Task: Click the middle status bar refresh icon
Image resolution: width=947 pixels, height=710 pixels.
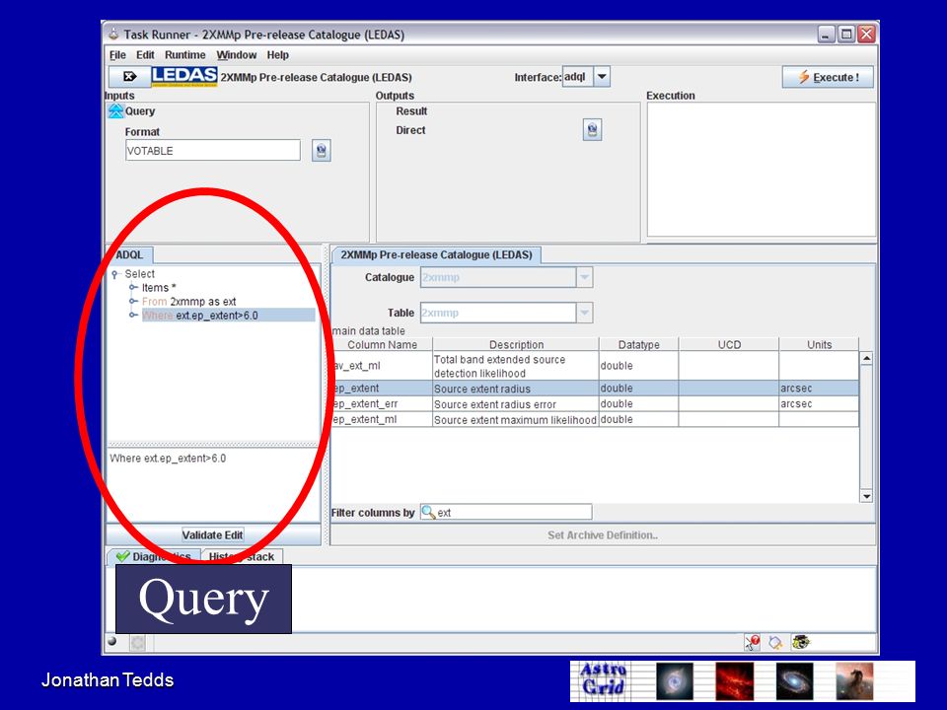Action: (x=775, y=642)
